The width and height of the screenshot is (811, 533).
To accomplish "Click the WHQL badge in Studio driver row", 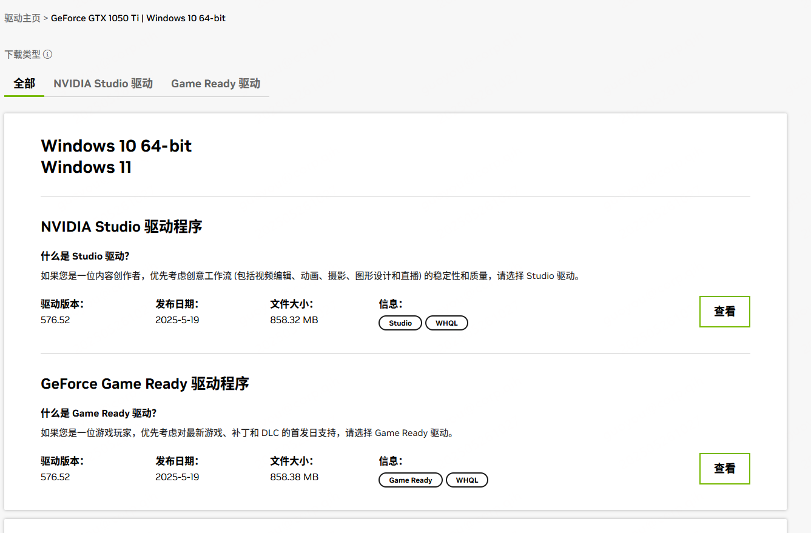I will (x=446, y=323).
